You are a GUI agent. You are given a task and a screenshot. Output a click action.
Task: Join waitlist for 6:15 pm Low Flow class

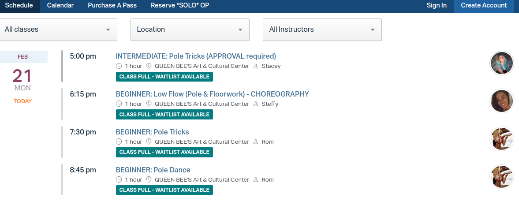pyautogui.click(x=164, y=114)
